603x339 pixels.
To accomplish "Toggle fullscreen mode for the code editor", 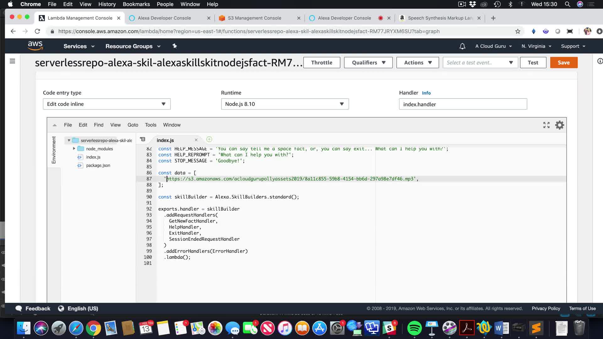I will (546, 125).
